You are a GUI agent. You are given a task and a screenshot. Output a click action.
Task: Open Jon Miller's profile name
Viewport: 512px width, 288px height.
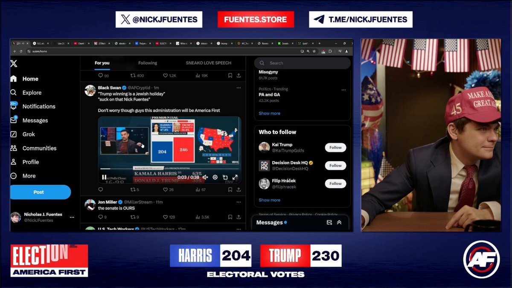click(x=107, y=202)
